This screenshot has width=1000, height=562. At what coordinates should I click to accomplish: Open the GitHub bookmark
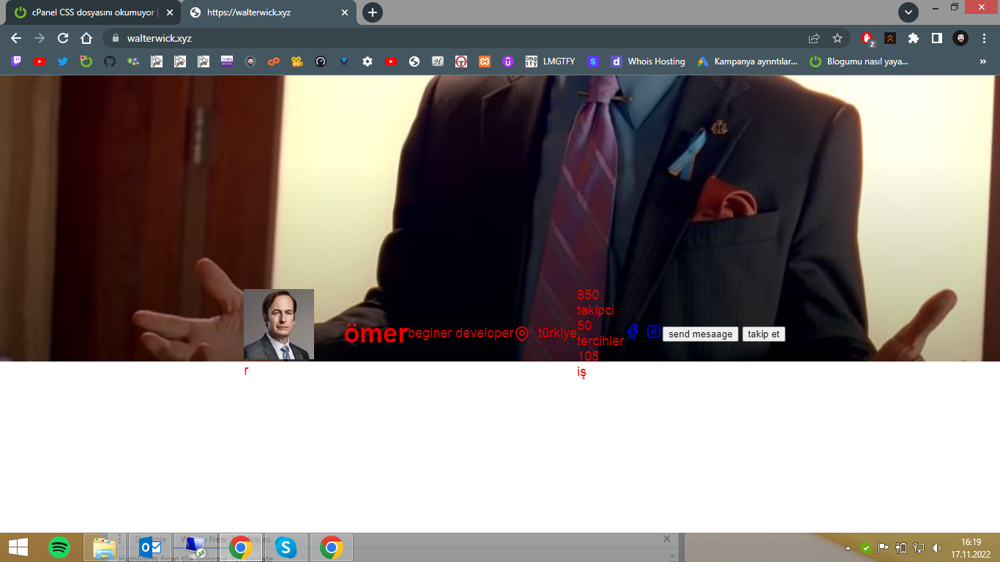[x=110, y=61]
